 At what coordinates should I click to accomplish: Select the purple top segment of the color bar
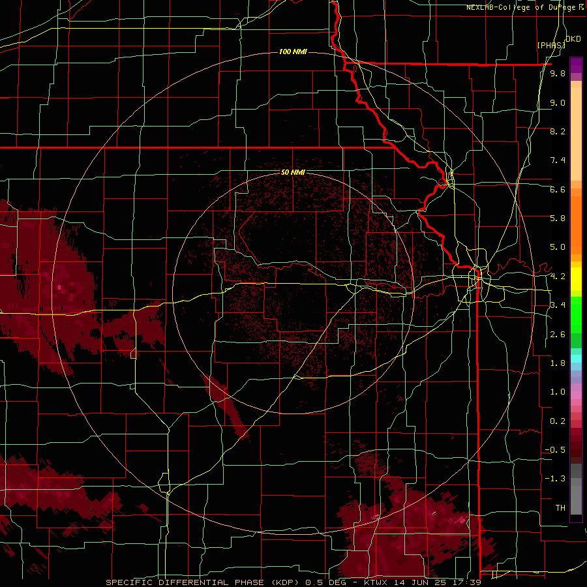[x=576, y=65]
